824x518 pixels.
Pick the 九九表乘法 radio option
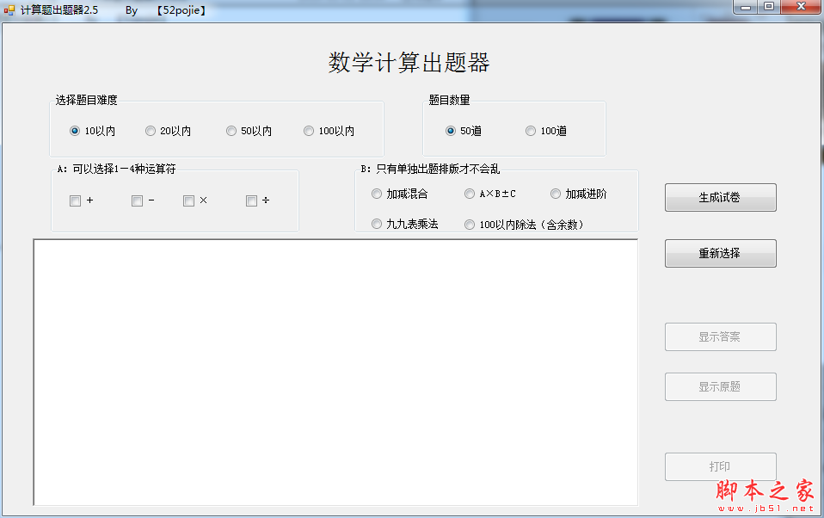click(x=377, y=225)
